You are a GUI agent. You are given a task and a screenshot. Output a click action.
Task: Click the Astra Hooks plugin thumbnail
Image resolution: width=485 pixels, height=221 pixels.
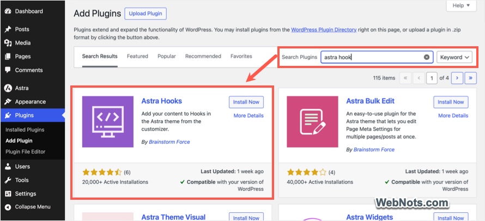pos(108,121)
